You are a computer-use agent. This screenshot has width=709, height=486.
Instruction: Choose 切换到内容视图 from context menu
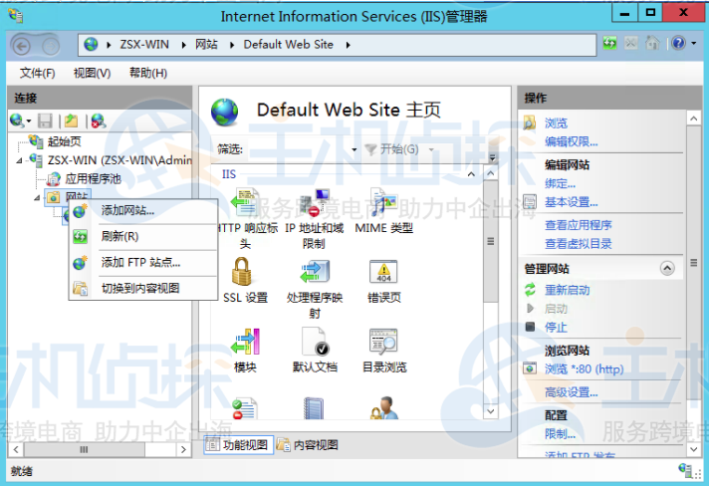coord(143,288)
